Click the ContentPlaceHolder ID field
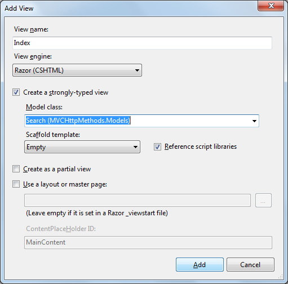 [148, 242]
